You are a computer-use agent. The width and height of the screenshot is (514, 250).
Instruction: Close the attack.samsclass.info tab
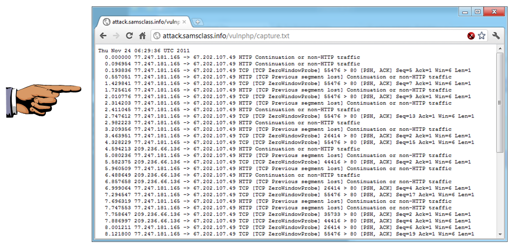click(x=184, y=22)
